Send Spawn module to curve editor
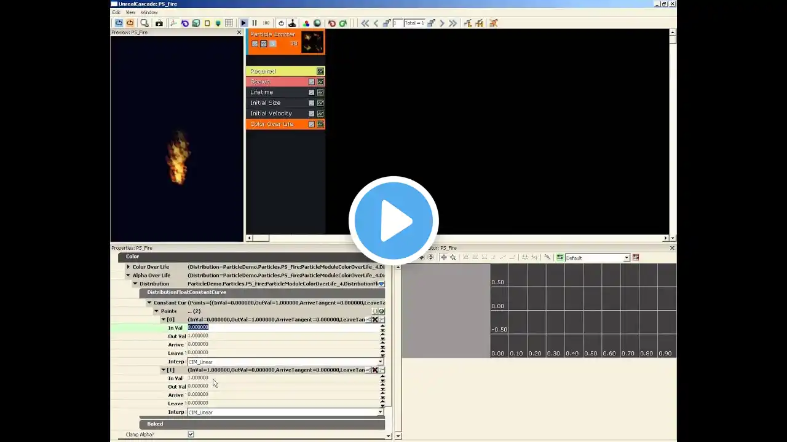 click(320, 82)
